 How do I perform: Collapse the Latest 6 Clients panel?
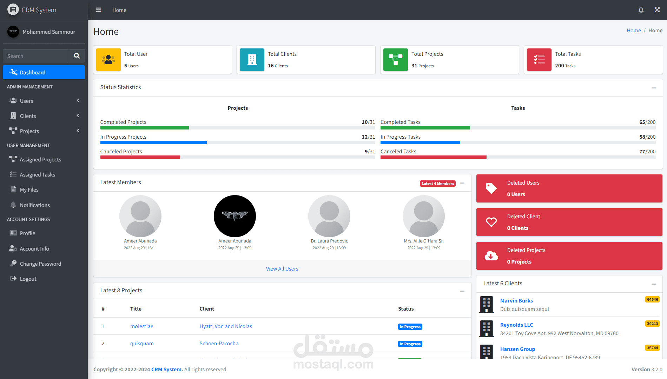point(653,284)
